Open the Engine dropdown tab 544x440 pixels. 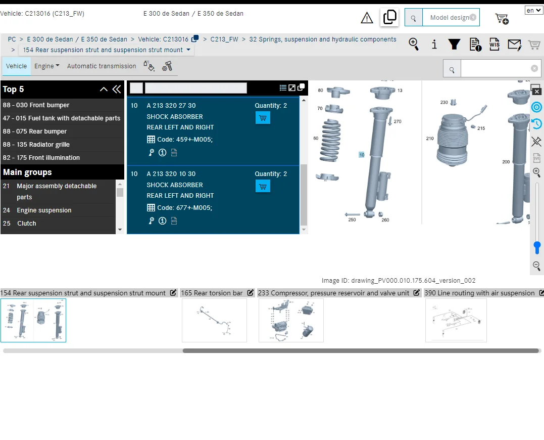pos(47,66)
